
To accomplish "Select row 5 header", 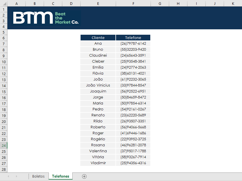I will 3,32.
